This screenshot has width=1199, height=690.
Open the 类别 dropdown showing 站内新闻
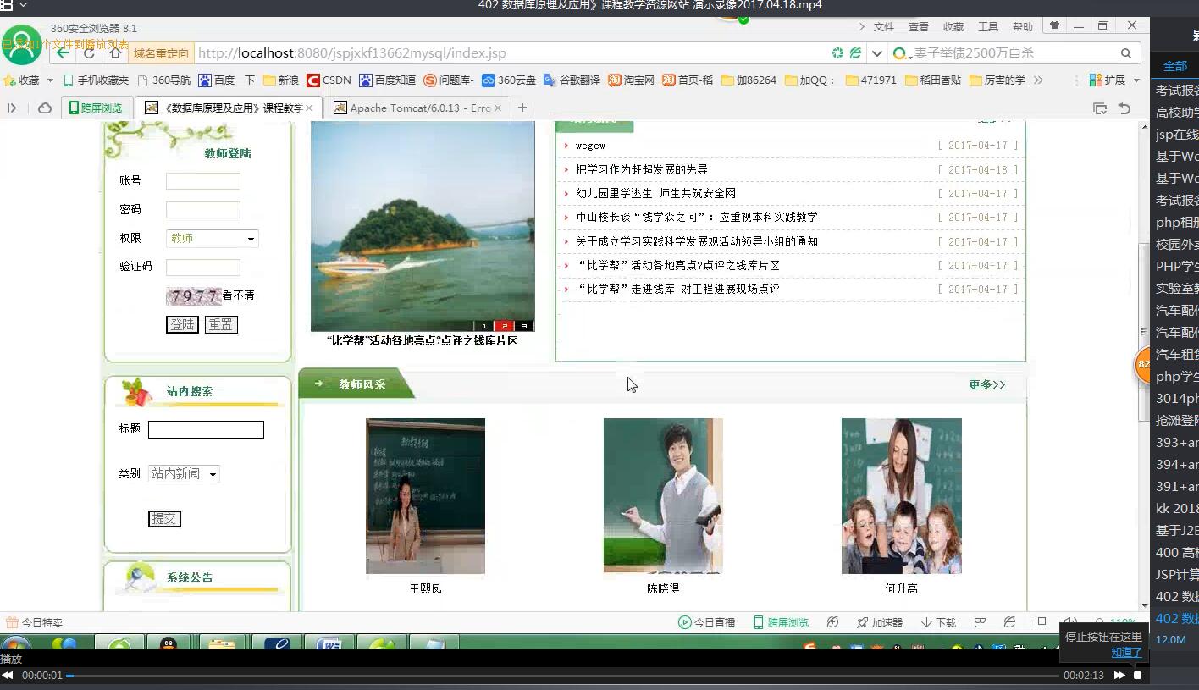[184, 474]
